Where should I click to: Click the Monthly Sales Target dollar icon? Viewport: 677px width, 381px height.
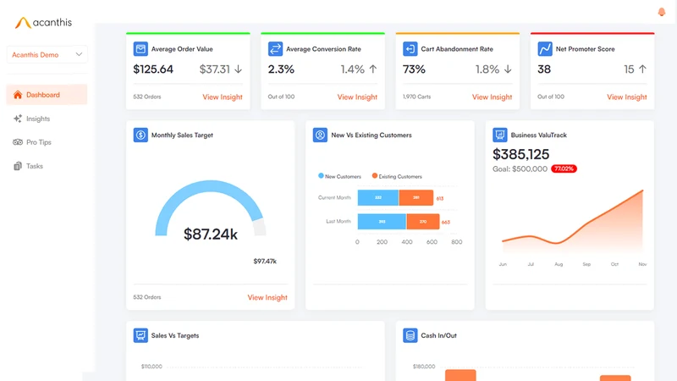click(140, 135)
